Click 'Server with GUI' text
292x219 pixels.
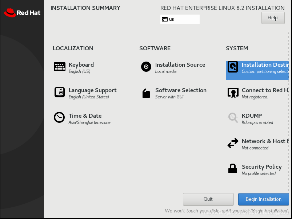tap(169, 97)
